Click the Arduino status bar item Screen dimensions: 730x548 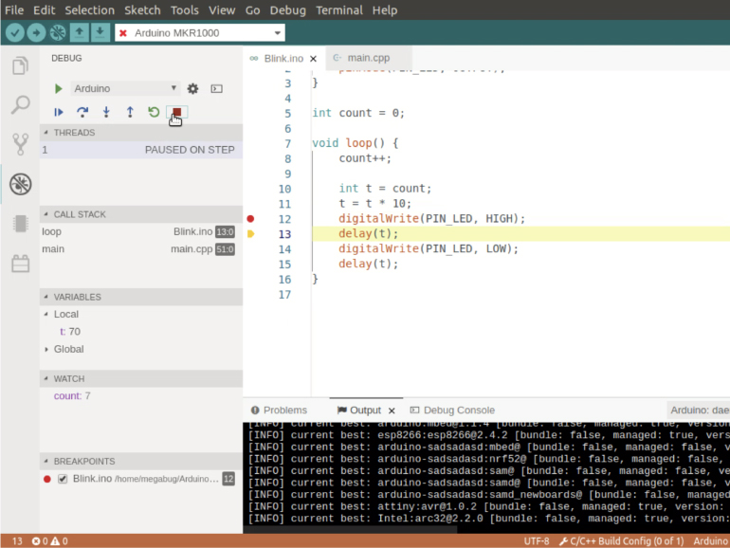tap(710, 541)
